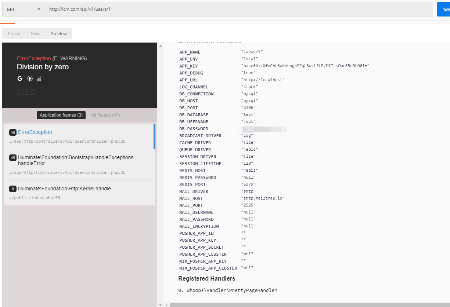The image size is (450, 307).
Task: Click BROADCAST_DRIVER "log" value
Action: (247, 136)
